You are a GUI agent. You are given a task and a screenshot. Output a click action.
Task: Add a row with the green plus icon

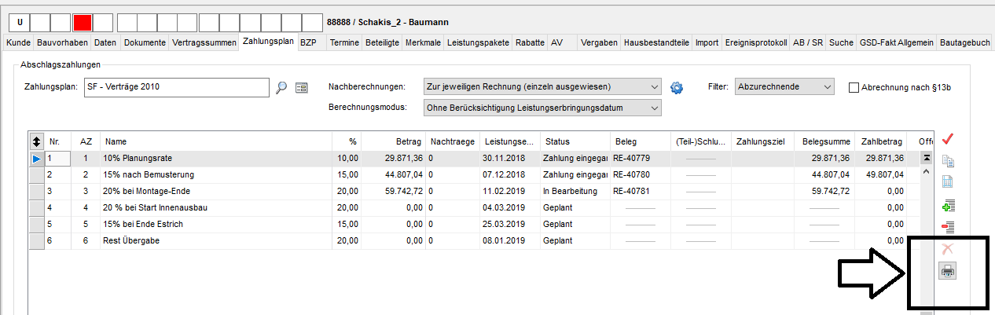click(x=948, y=207)
